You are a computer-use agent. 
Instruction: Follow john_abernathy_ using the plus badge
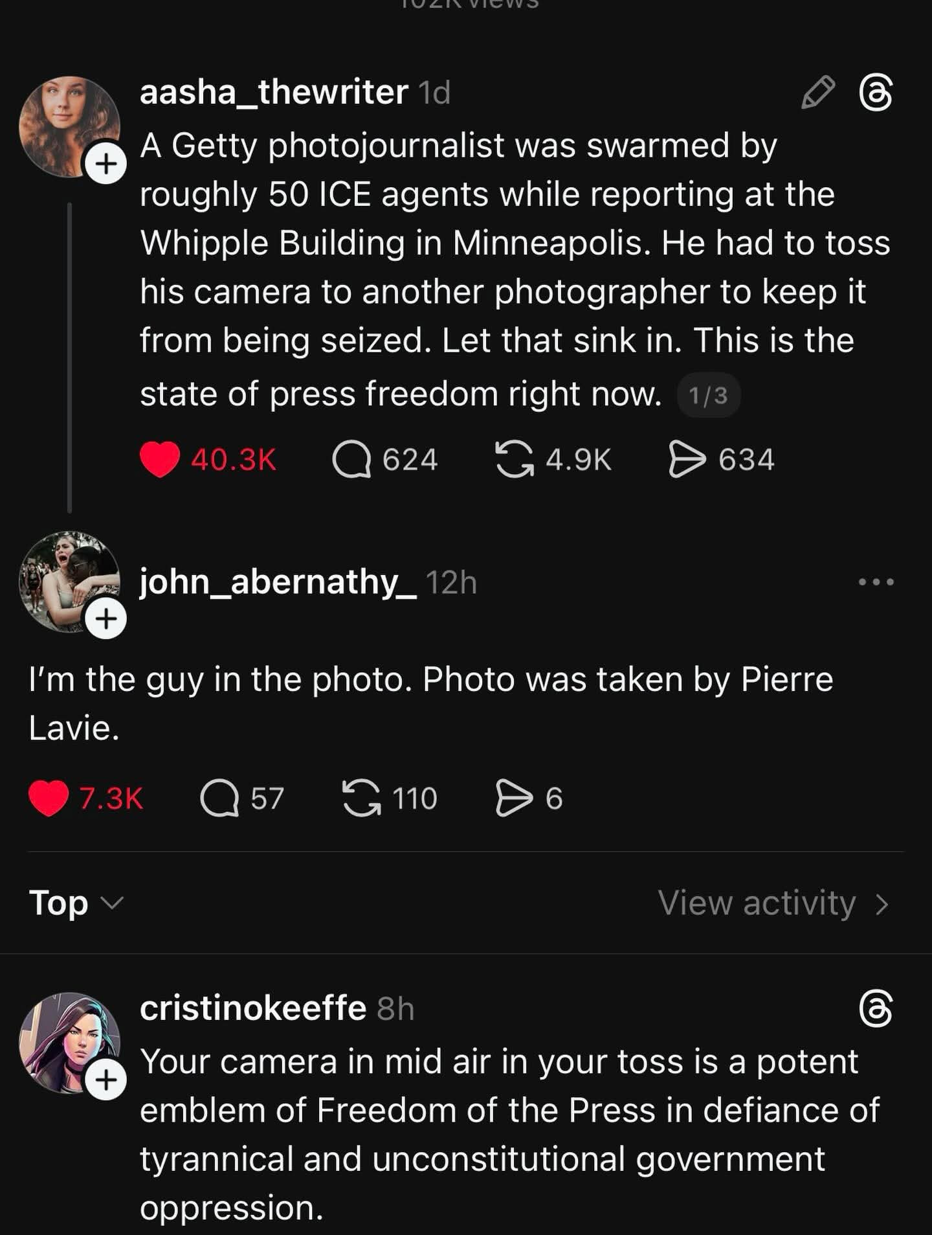pos(106,619)
